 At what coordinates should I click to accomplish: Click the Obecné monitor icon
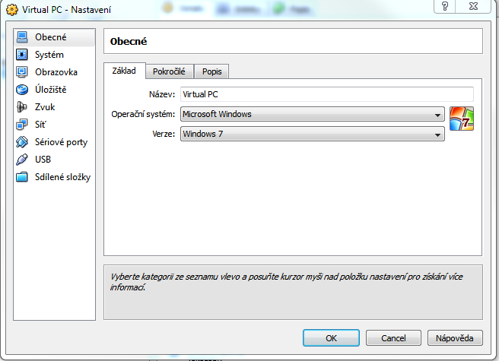(x=22, y=37)
